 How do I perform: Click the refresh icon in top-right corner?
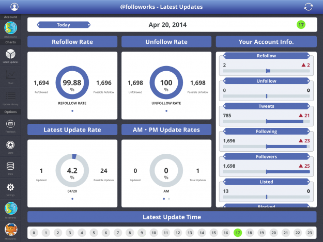pos(309,7)
